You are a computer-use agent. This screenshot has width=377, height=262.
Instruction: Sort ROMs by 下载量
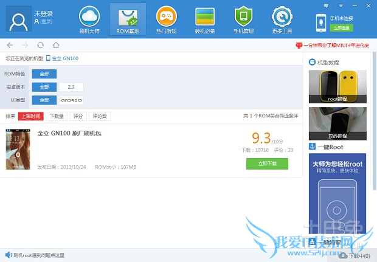(57, 116)
